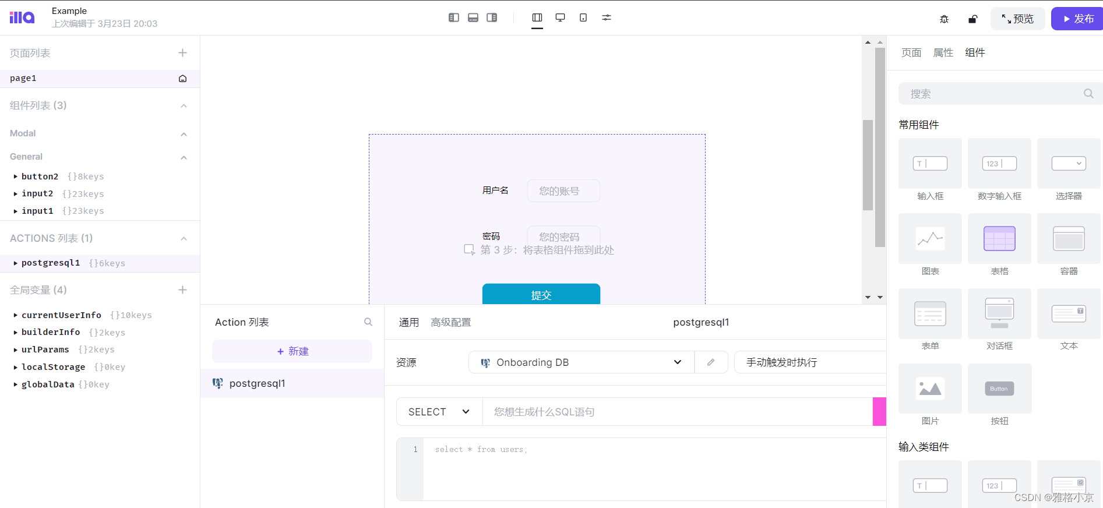Click the SQL generation prompt field

tap(677, 412)
